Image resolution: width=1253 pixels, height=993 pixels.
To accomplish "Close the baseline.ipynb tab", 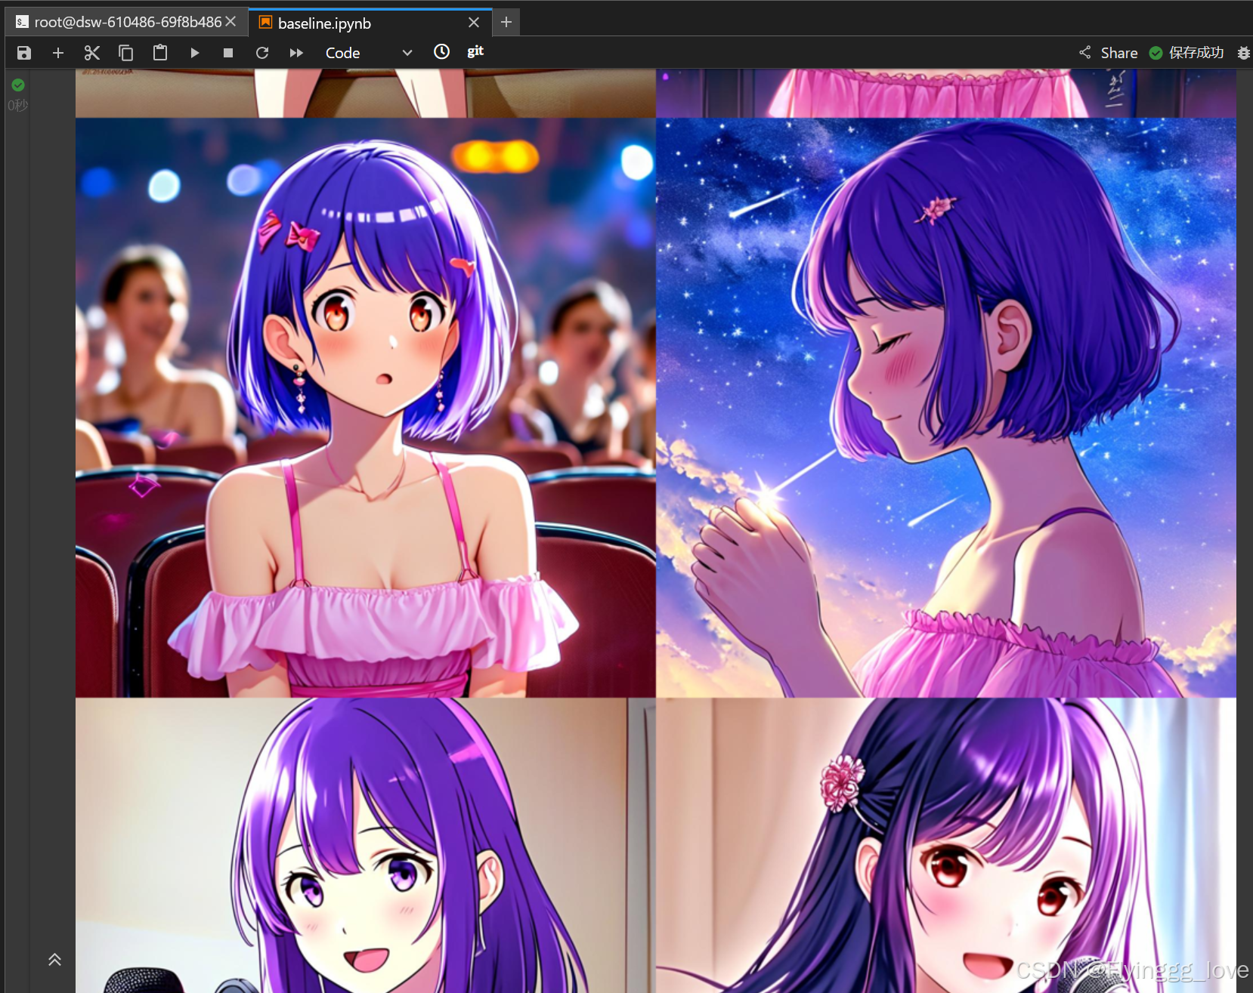I will pos(474,23).
